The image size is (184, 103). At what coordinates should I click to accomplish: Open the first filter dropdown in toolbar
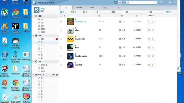(x=103, y=12)
